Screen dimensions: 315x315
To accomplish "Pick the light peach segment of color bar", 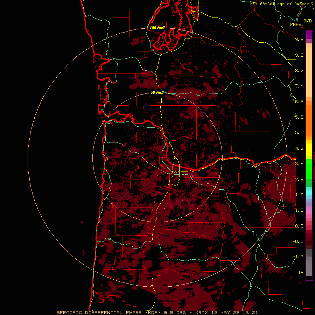I will pos(309,72).
